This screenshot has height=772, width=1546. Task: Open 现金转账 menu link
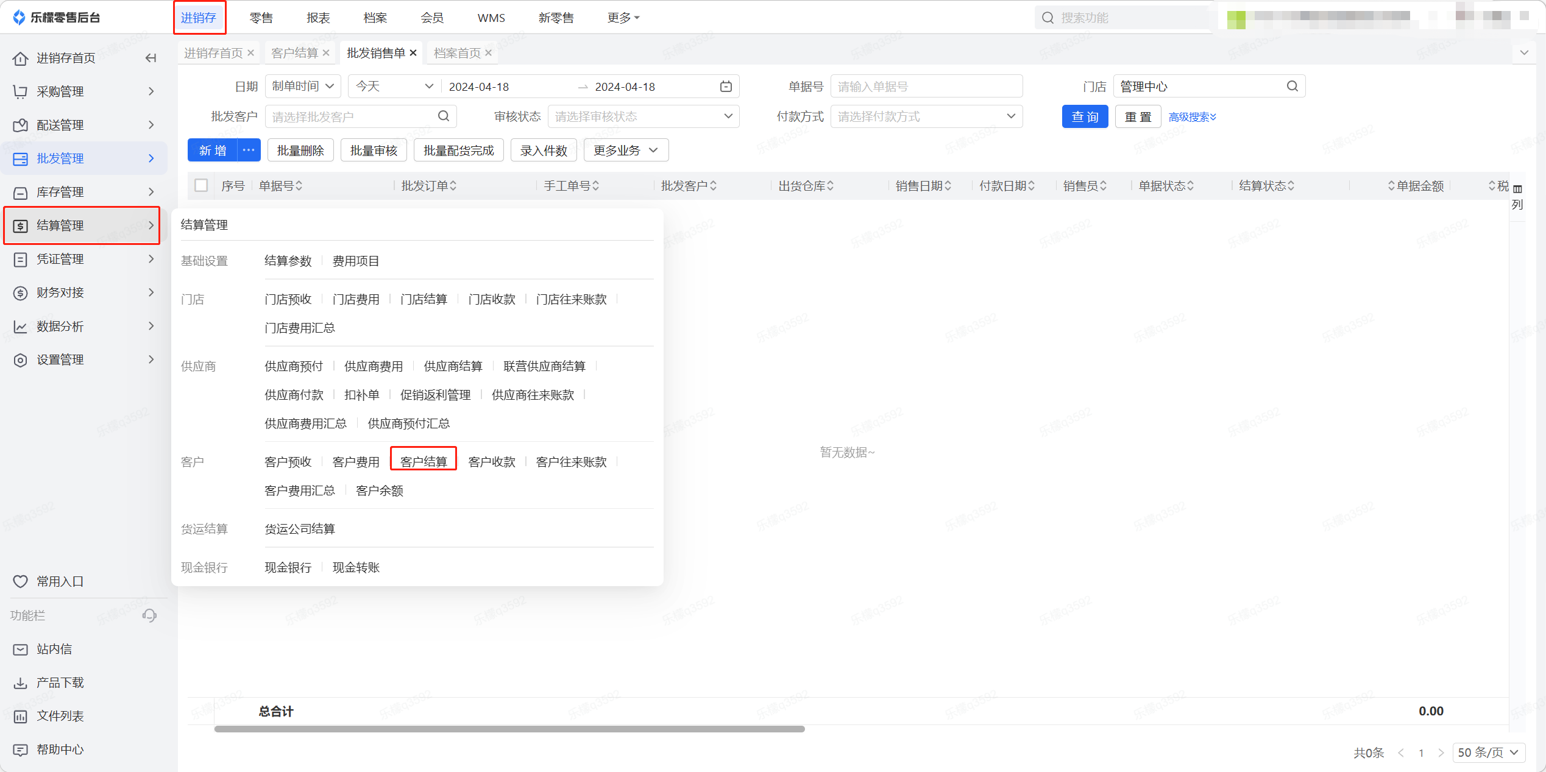click(356, 567)
